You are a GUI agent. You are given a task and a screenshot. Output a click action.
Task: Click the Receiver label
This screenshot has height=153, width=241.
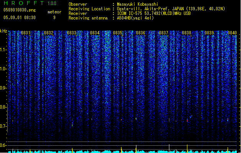[78, 13]
